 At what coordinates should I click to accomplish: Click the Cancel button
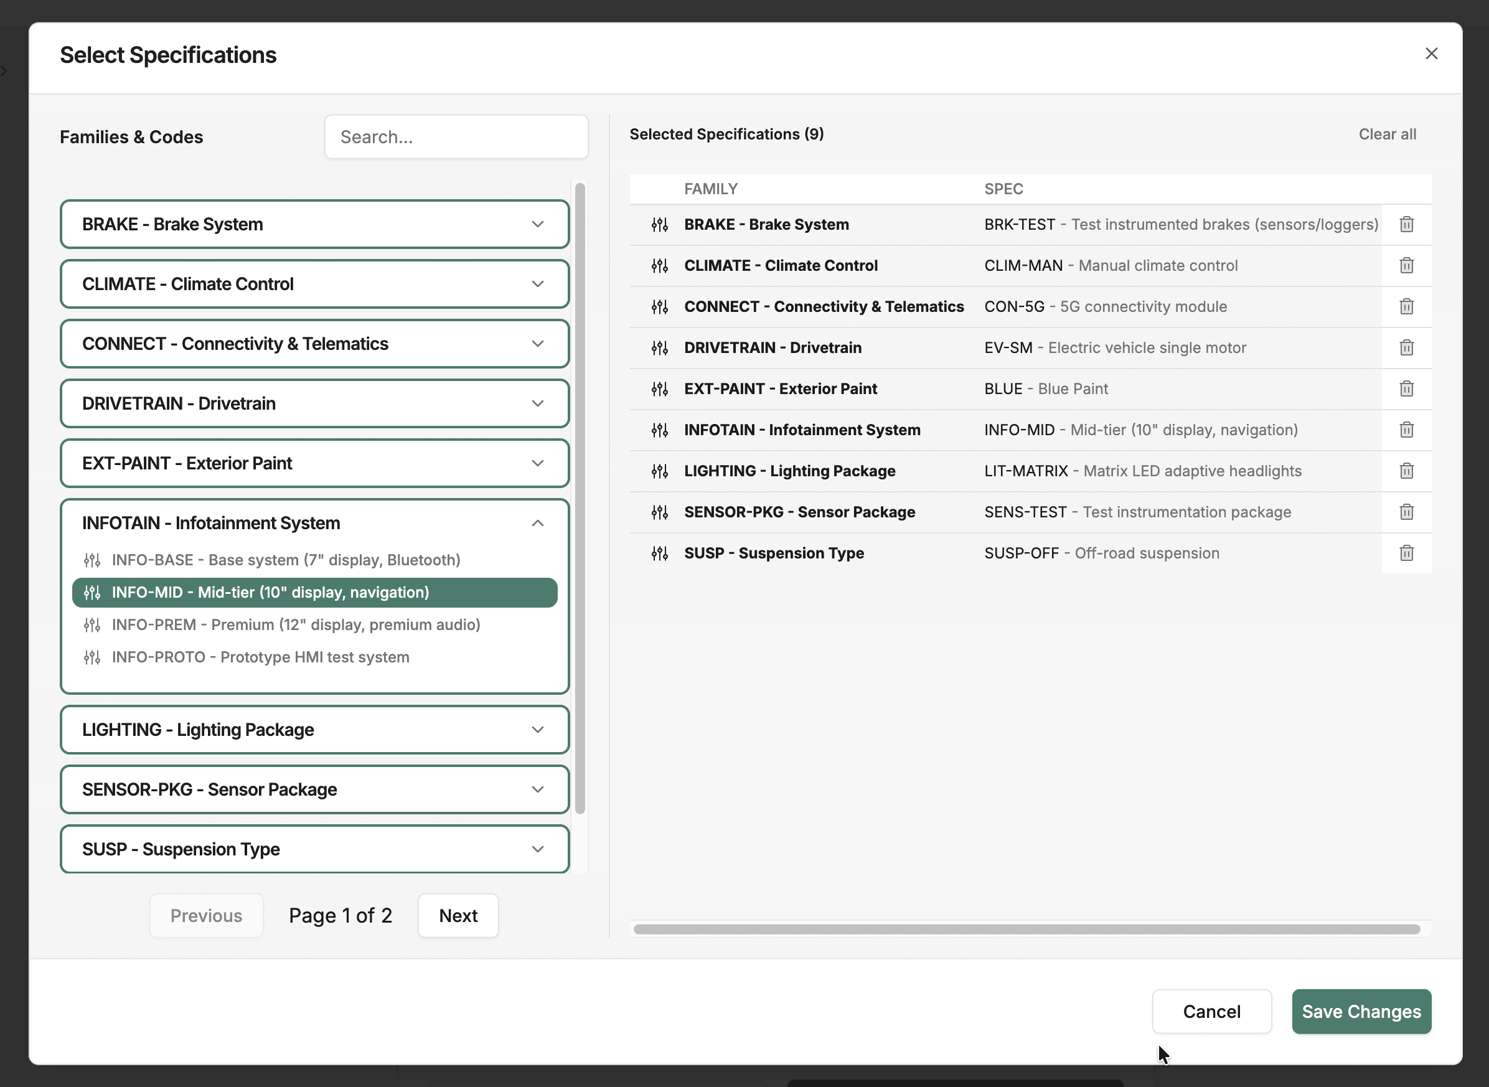pyautogui.click(x=1211, y=1011)
